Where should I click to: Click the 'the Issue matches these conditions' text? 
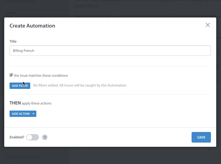pyautogui.click(x=41, y=76)
